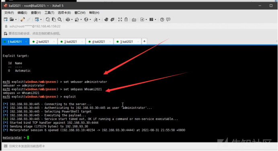278x151 pixels.
Task: Expand the Open Session dropdown arrow
Action: [16, 20]
